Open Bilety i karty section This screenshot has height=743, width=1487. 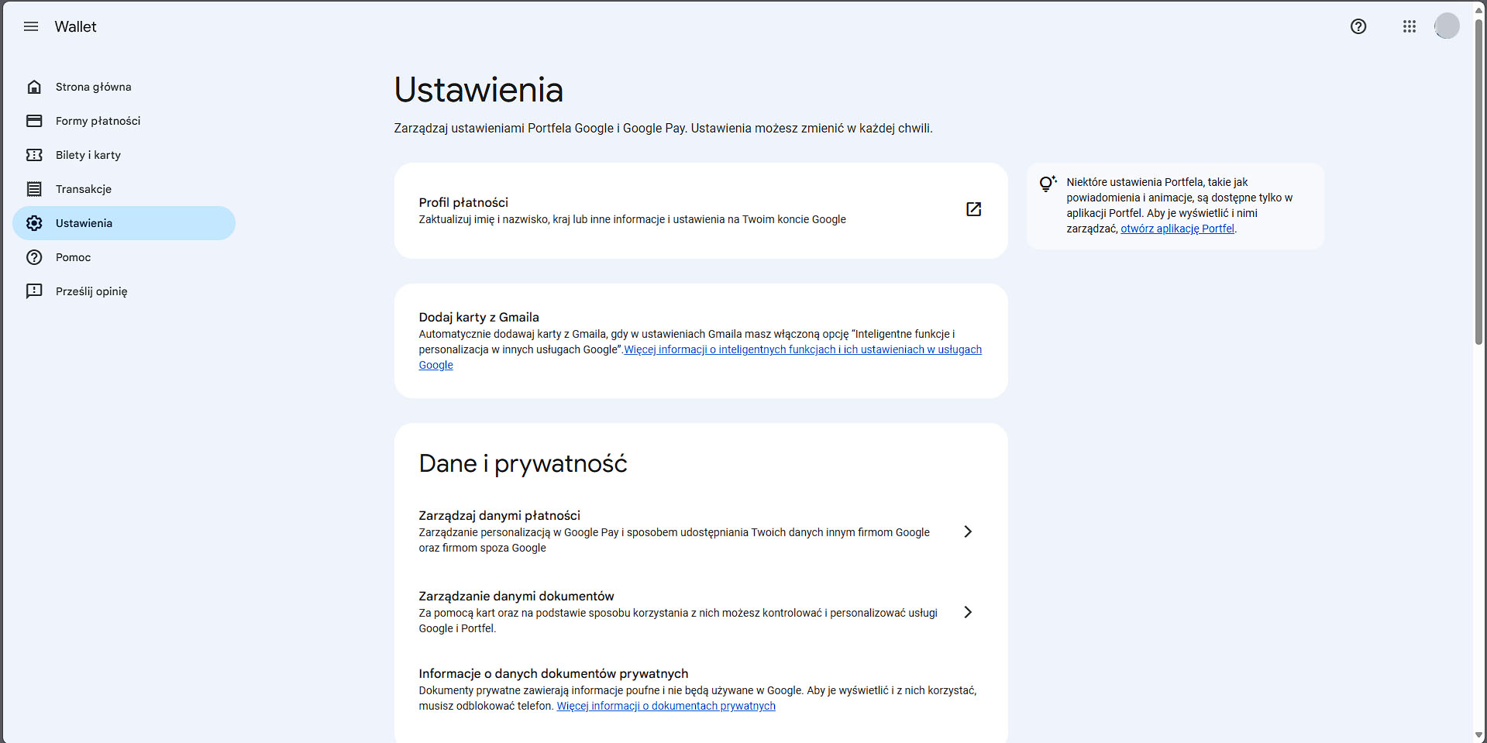(124, 155)
